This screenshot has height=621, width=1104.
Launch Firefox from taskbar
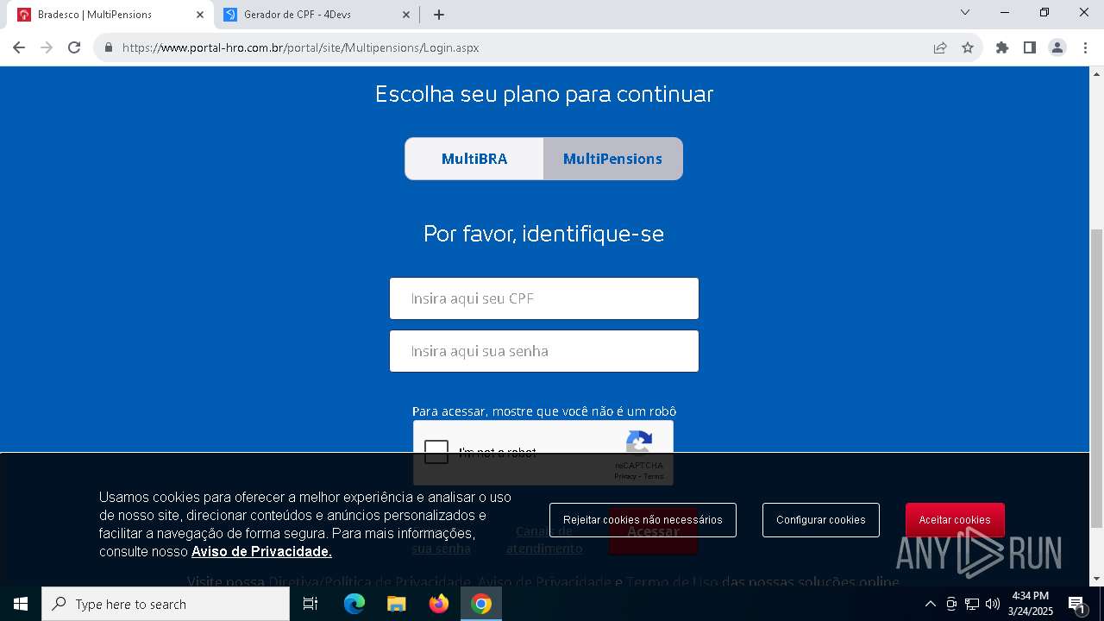439,605
